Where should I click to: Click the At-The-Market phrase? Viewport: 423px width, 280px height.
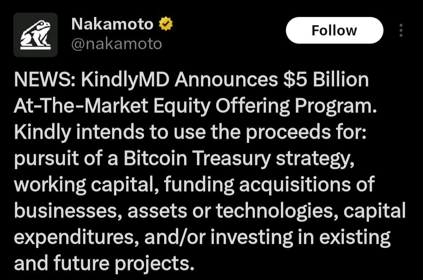pyautogui.click(x=81, y=106)
